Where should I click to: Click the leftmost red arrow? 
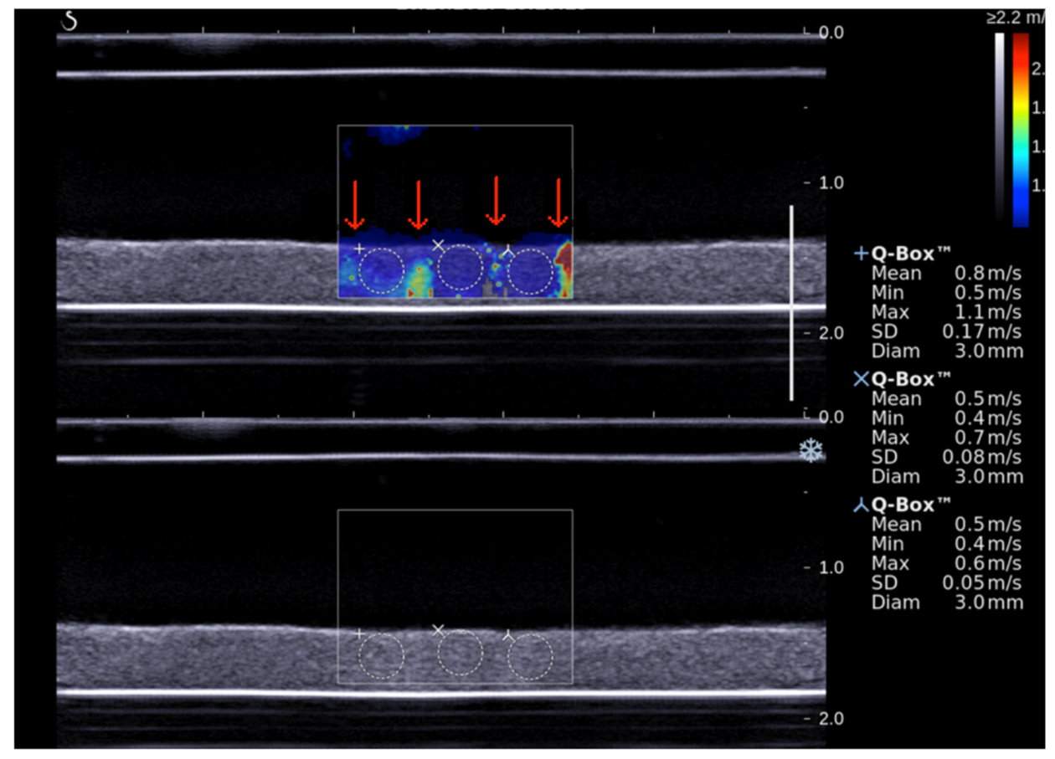click(x=354, y=204)
